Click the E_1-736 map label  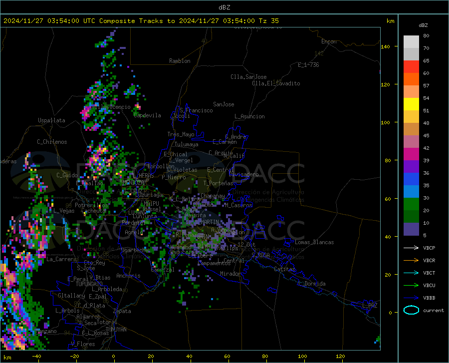(x=308, y=65)
